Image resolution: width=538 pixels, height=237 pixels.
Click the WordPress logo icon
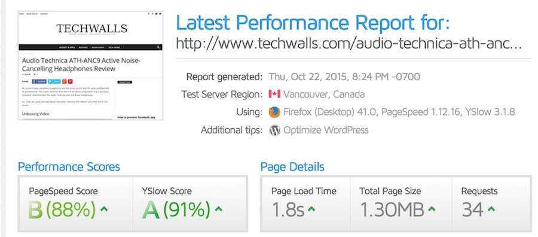[x=274, y=130]
